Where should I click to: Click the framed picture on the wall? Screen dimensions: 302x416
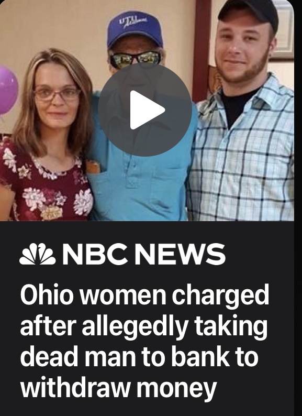(283, 29)
